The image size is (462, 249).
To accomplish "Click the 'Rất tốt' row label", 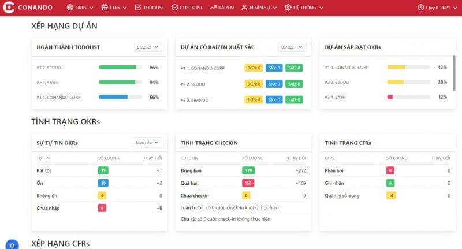I will click(44, 170).
